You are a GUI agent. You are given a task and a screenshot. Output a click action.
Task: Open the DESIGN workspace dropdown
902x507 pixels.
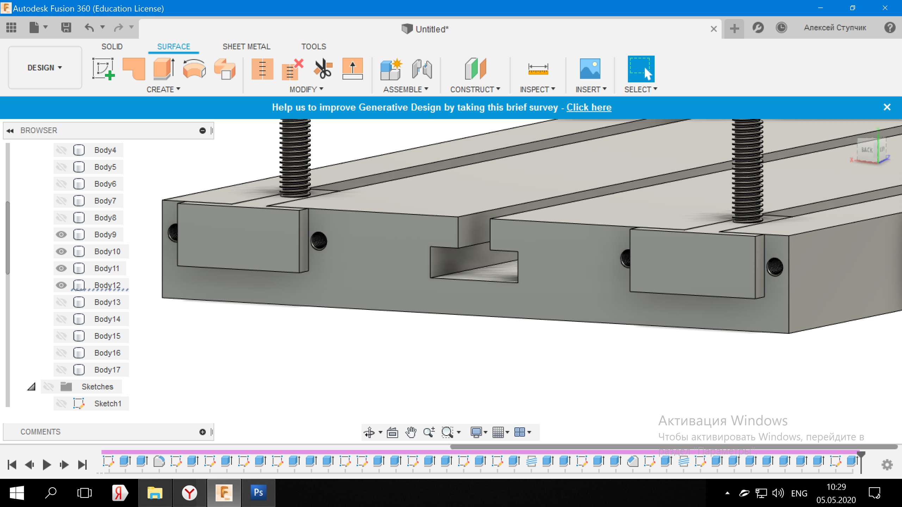coord(45,68)
